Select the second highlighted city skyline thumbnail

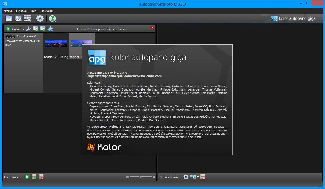point(82,43)
